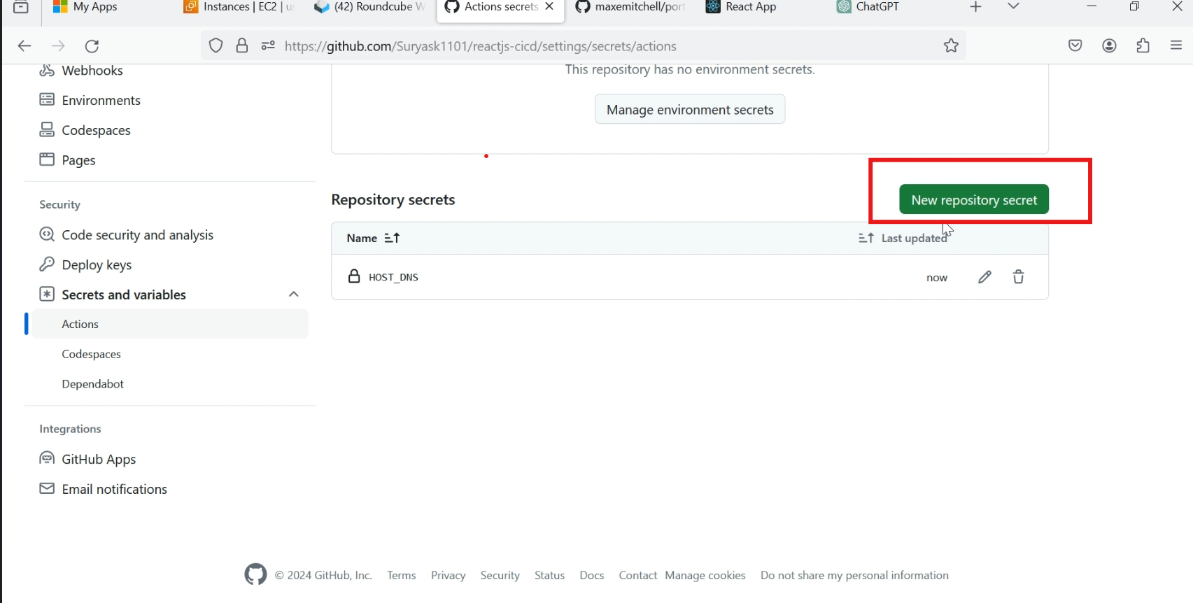Click the Firefox View icon at top left
This screenshot has width=1193, height=603.
click(x=21, y=7)
